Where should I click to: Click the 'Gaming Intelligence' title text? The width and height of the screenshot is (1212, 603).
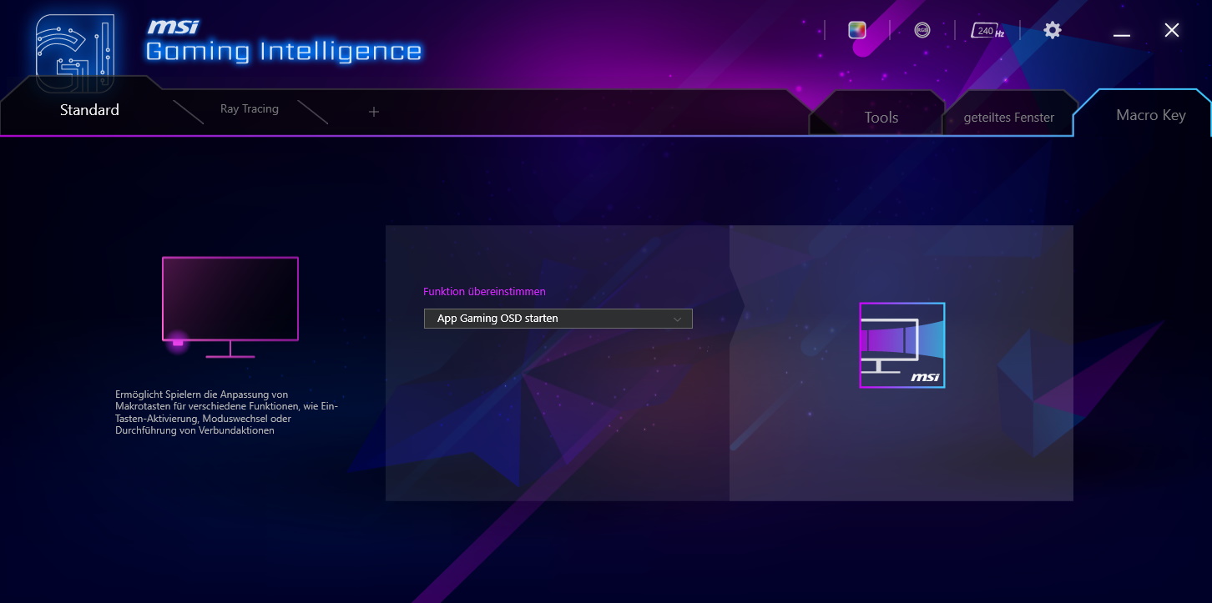[284, 52]
